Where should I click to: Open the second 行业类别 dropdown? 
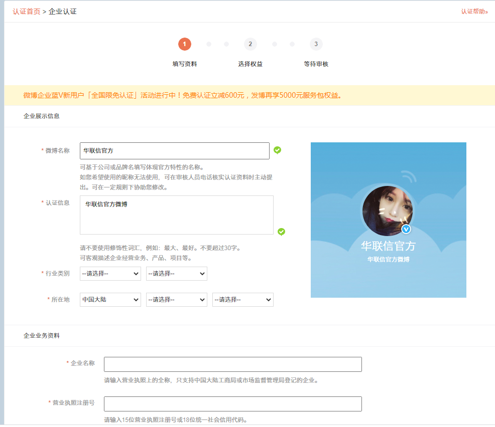[x=177, y=274]
